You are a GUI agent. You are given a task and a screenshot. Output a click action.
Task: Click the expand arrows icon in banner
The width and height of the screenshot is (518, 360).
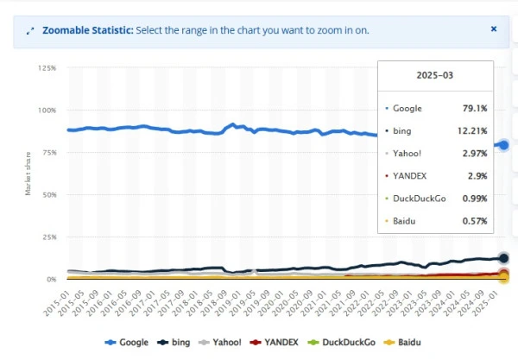click(x=30, y=31)
